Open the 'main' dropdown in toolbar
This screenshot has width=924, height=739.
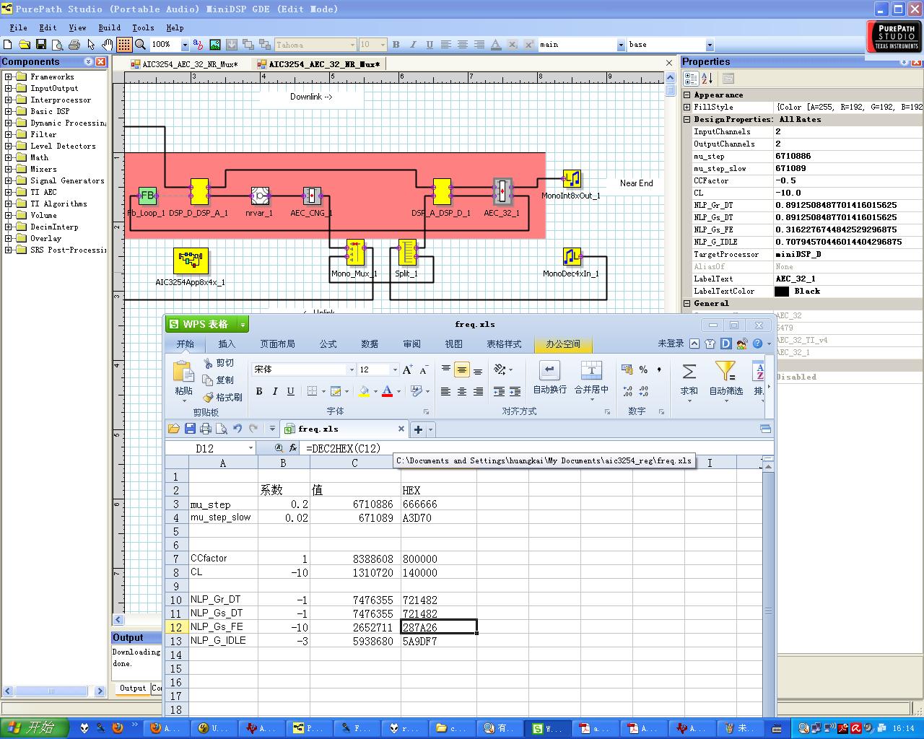(621, 45)
